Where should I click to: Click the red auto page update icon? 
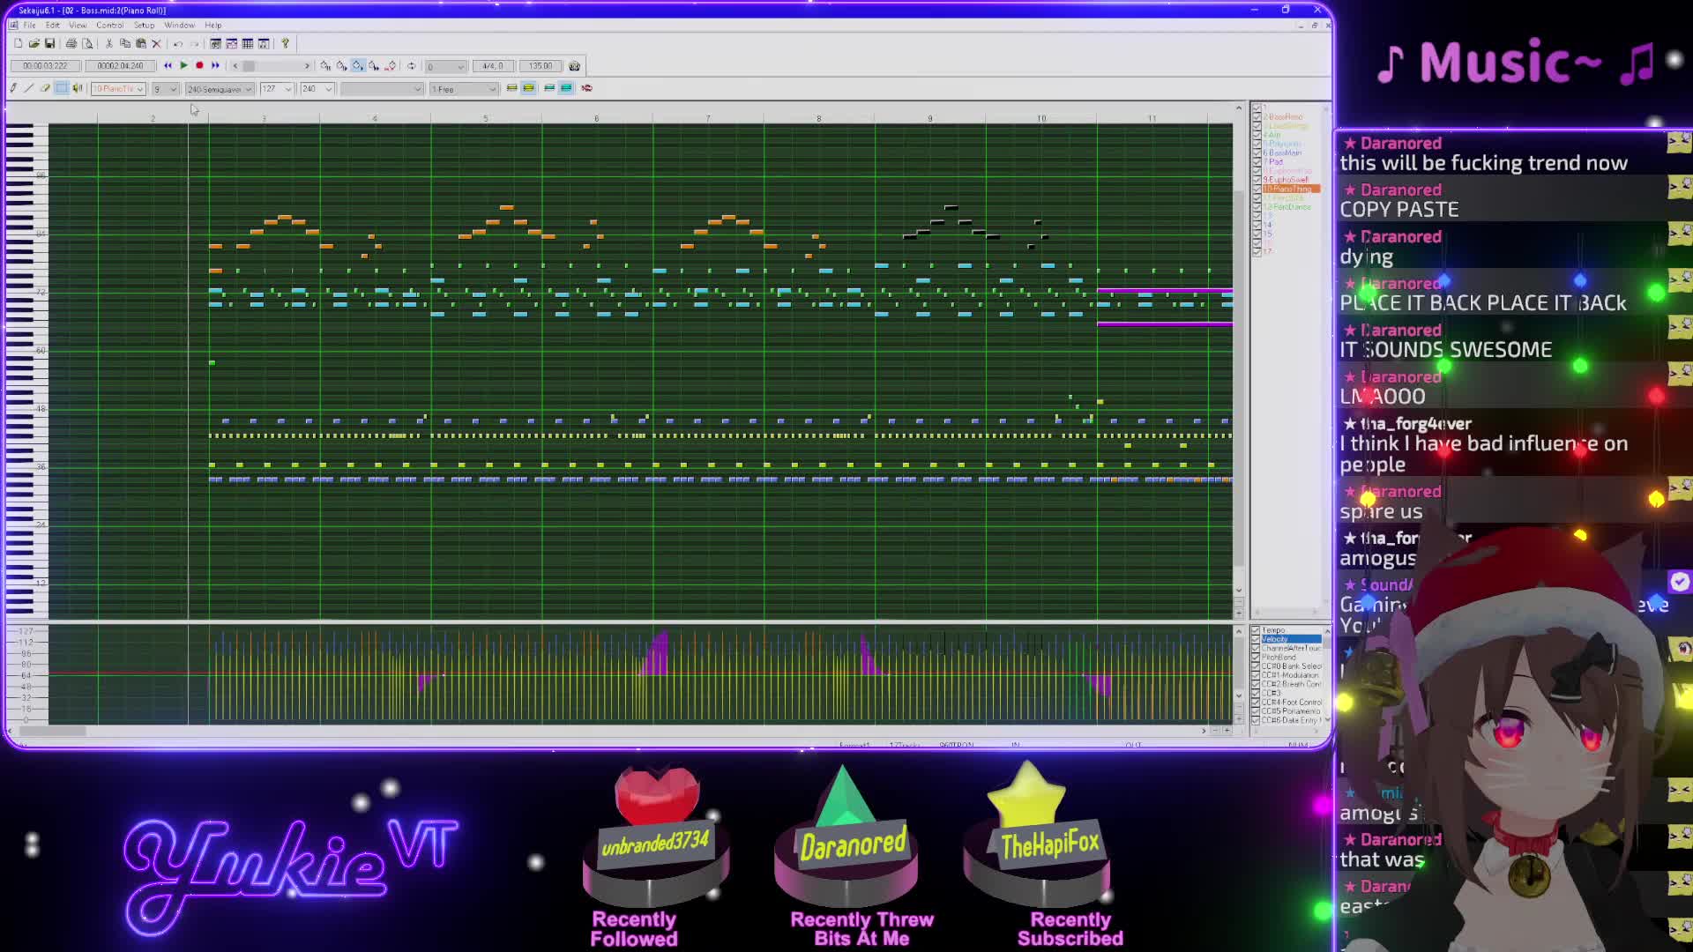(x=586, y=88)
